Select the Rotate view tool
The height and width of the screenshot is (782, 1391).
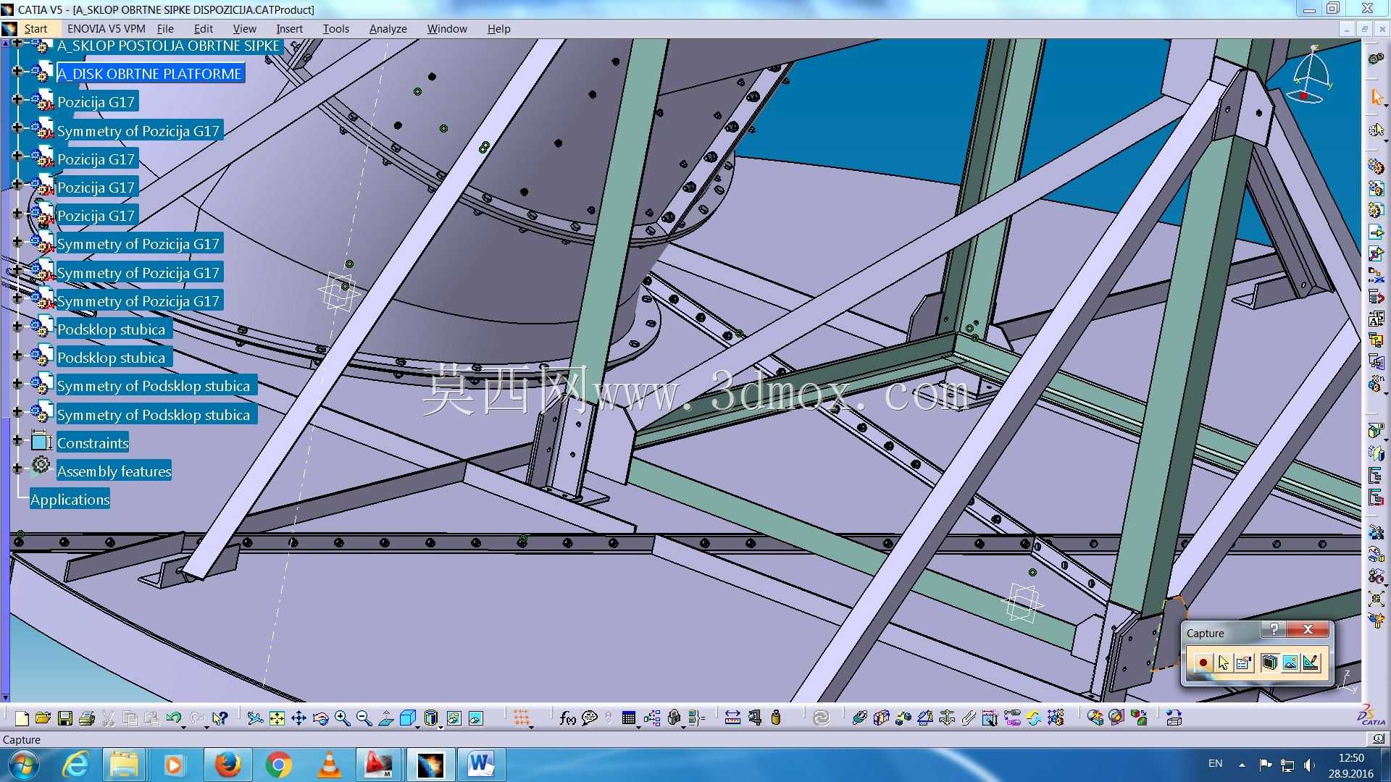coord(320,718)
